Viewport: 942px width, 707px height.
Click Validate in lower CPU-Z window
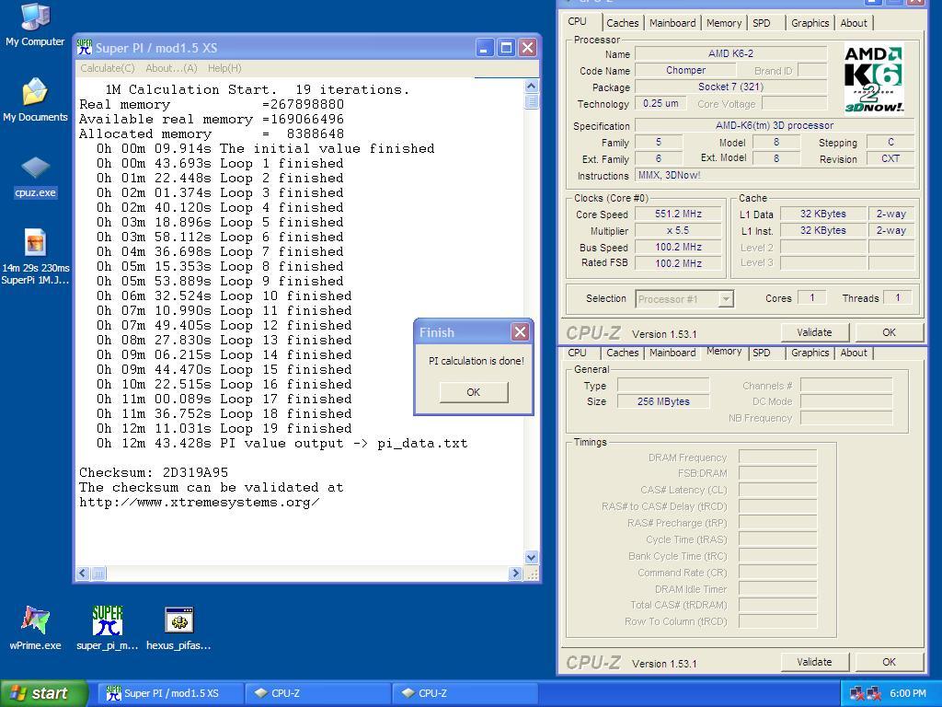[814, 662]
